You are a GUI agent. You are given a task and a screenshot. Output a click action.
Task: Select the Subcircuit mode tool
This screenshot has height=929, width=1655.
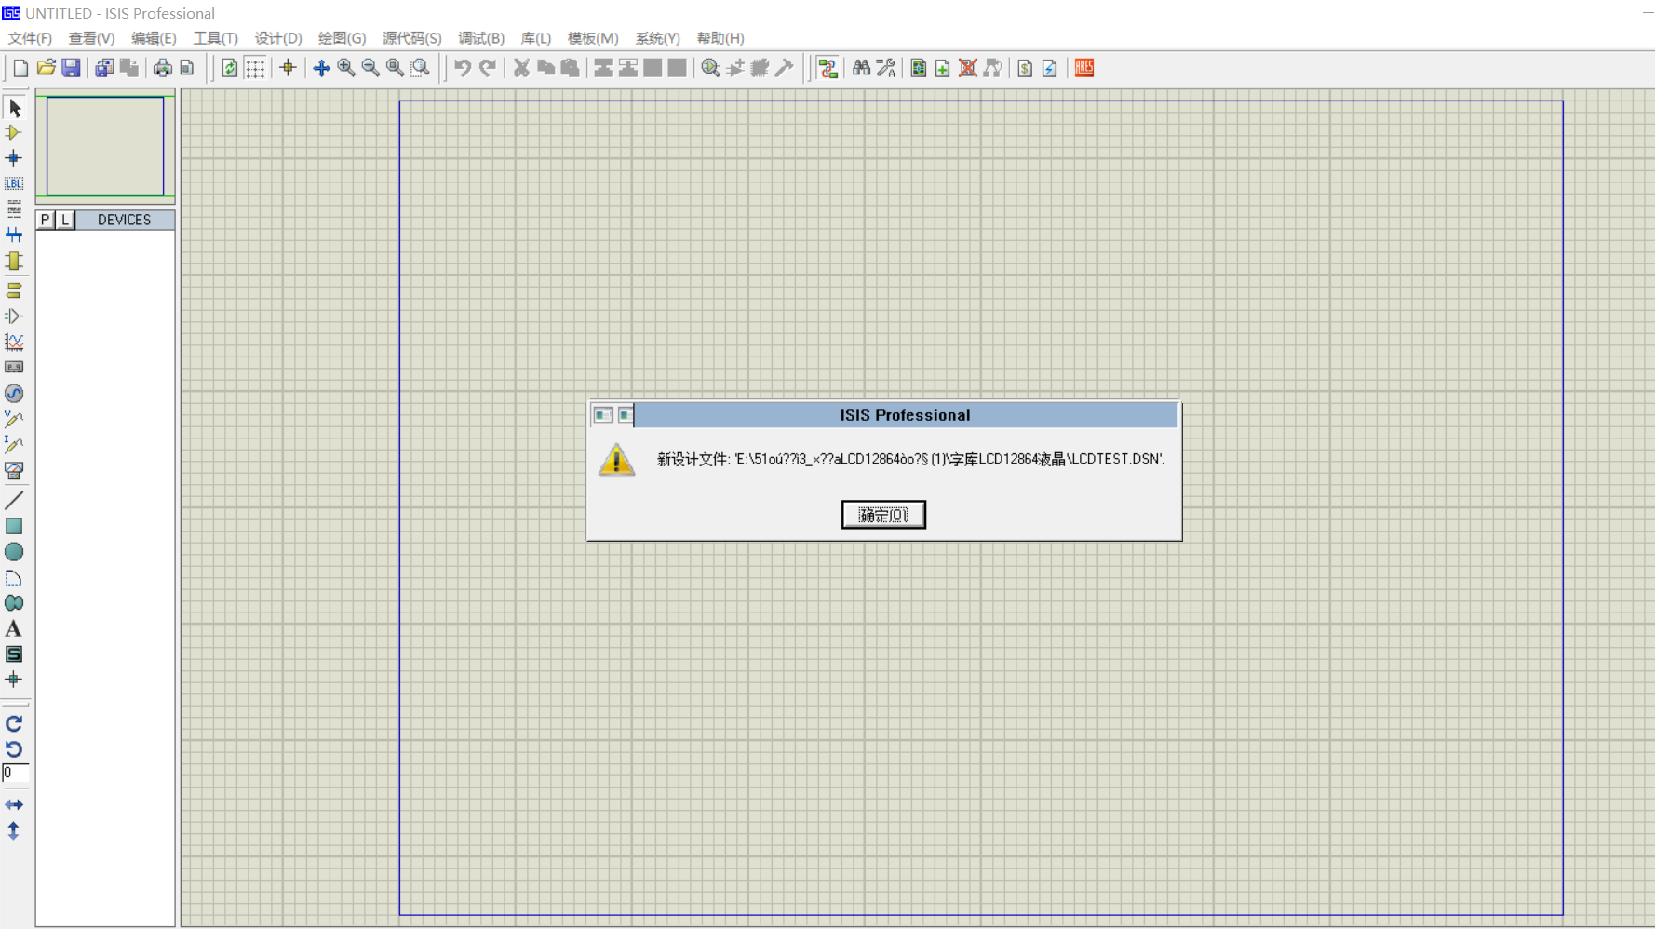point(14,261)
